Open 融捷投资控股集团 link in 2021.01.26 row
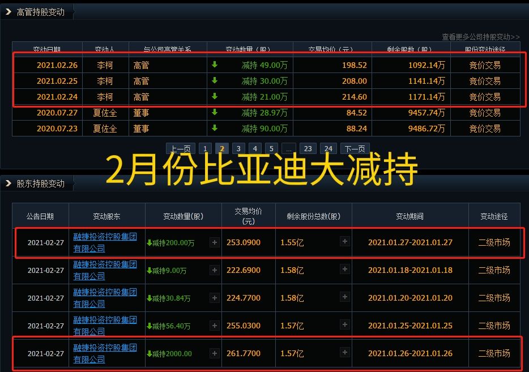The image size is (529, 372). coord(105,353)
